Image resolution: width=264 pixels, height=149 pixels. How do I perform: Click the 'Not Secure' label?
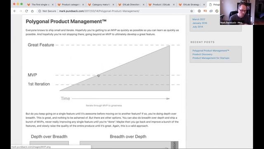(49, 11)
